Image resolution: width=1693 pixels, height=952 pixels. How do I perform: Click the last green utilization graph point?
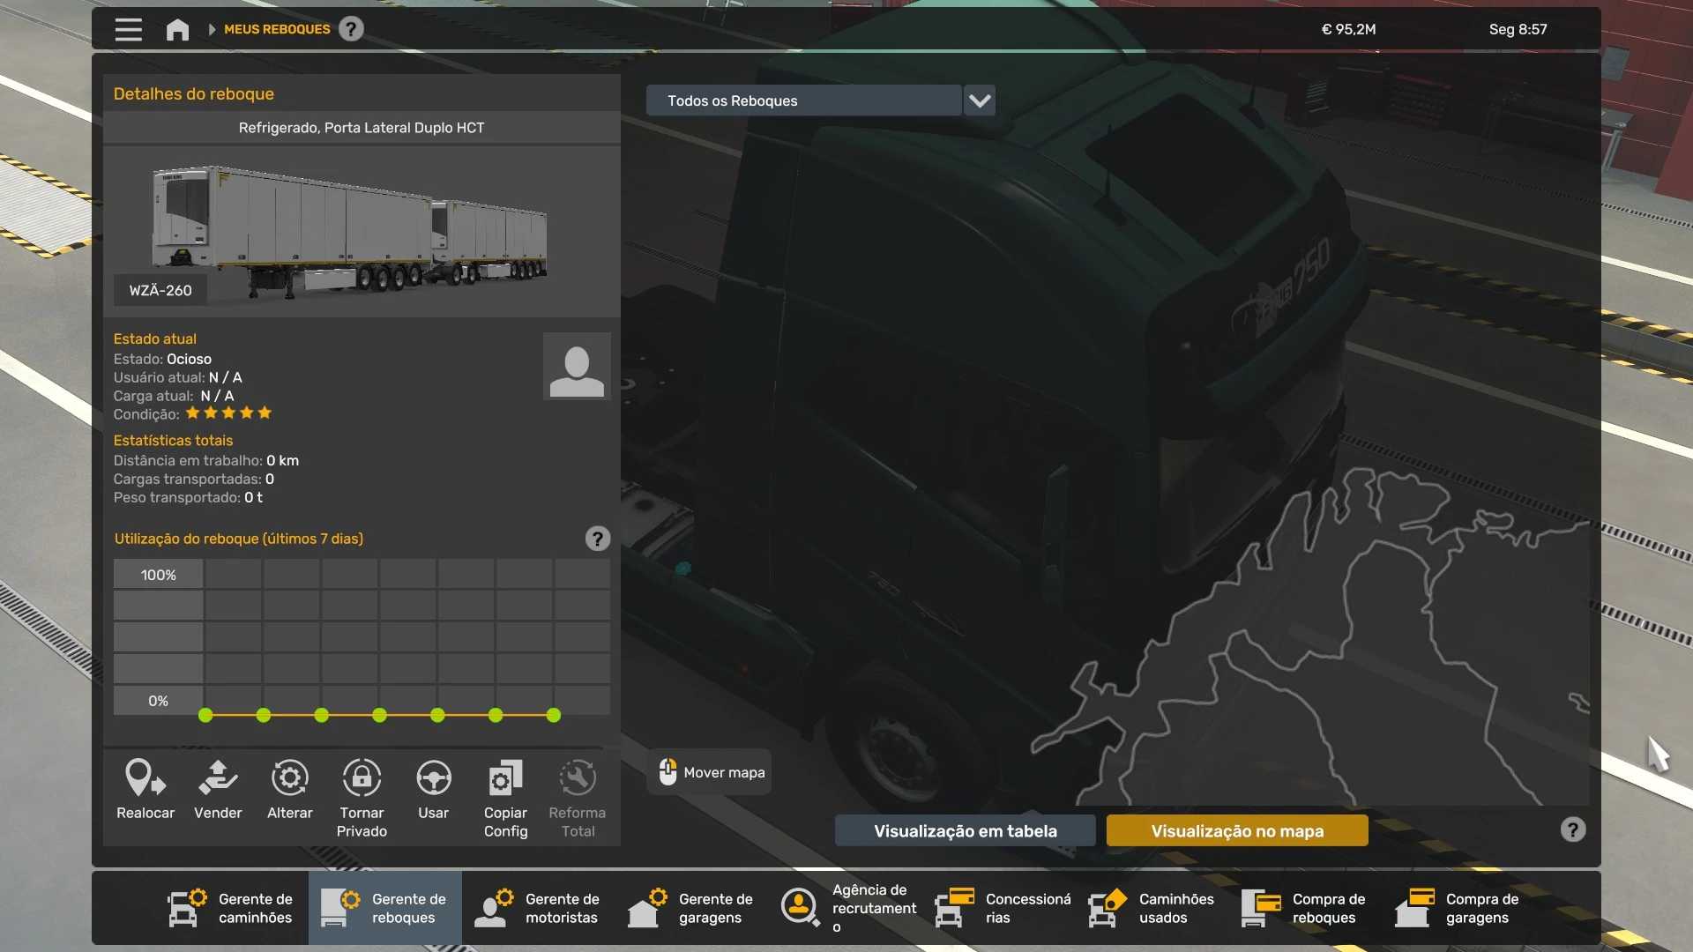(554, 716)
